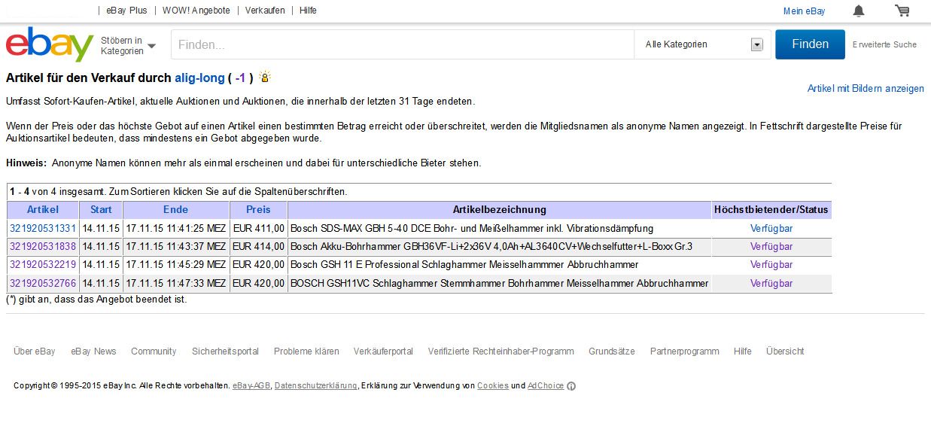Open Datenschutzerklärung footer link
This screenshot has width=931, height=429.
point(315,385)
